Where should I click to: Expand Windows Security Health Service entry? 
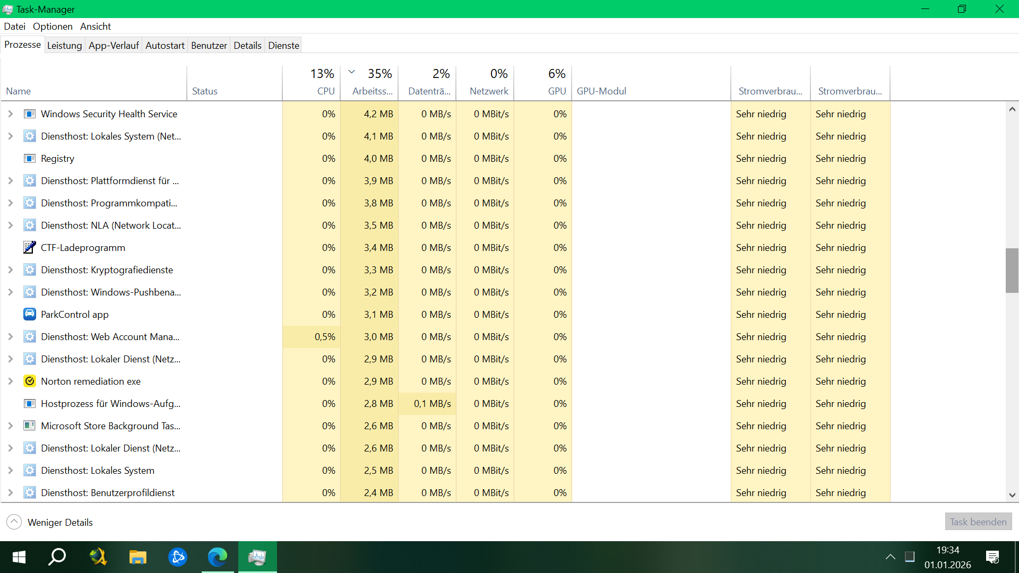point(10,114)
